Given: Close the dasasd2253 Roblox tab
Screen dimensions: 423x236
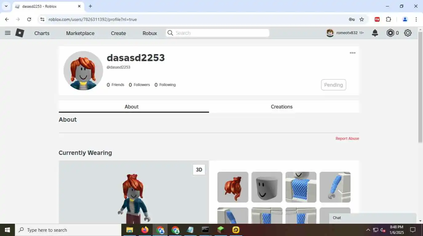Looking at the screenshot, I should tap(79, 6).
